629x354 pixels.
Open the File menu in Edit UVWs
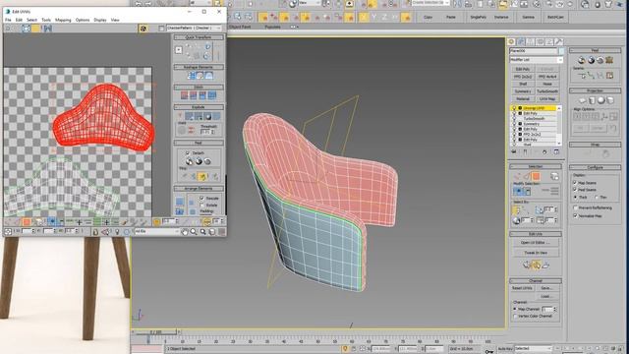click(8, 20)
